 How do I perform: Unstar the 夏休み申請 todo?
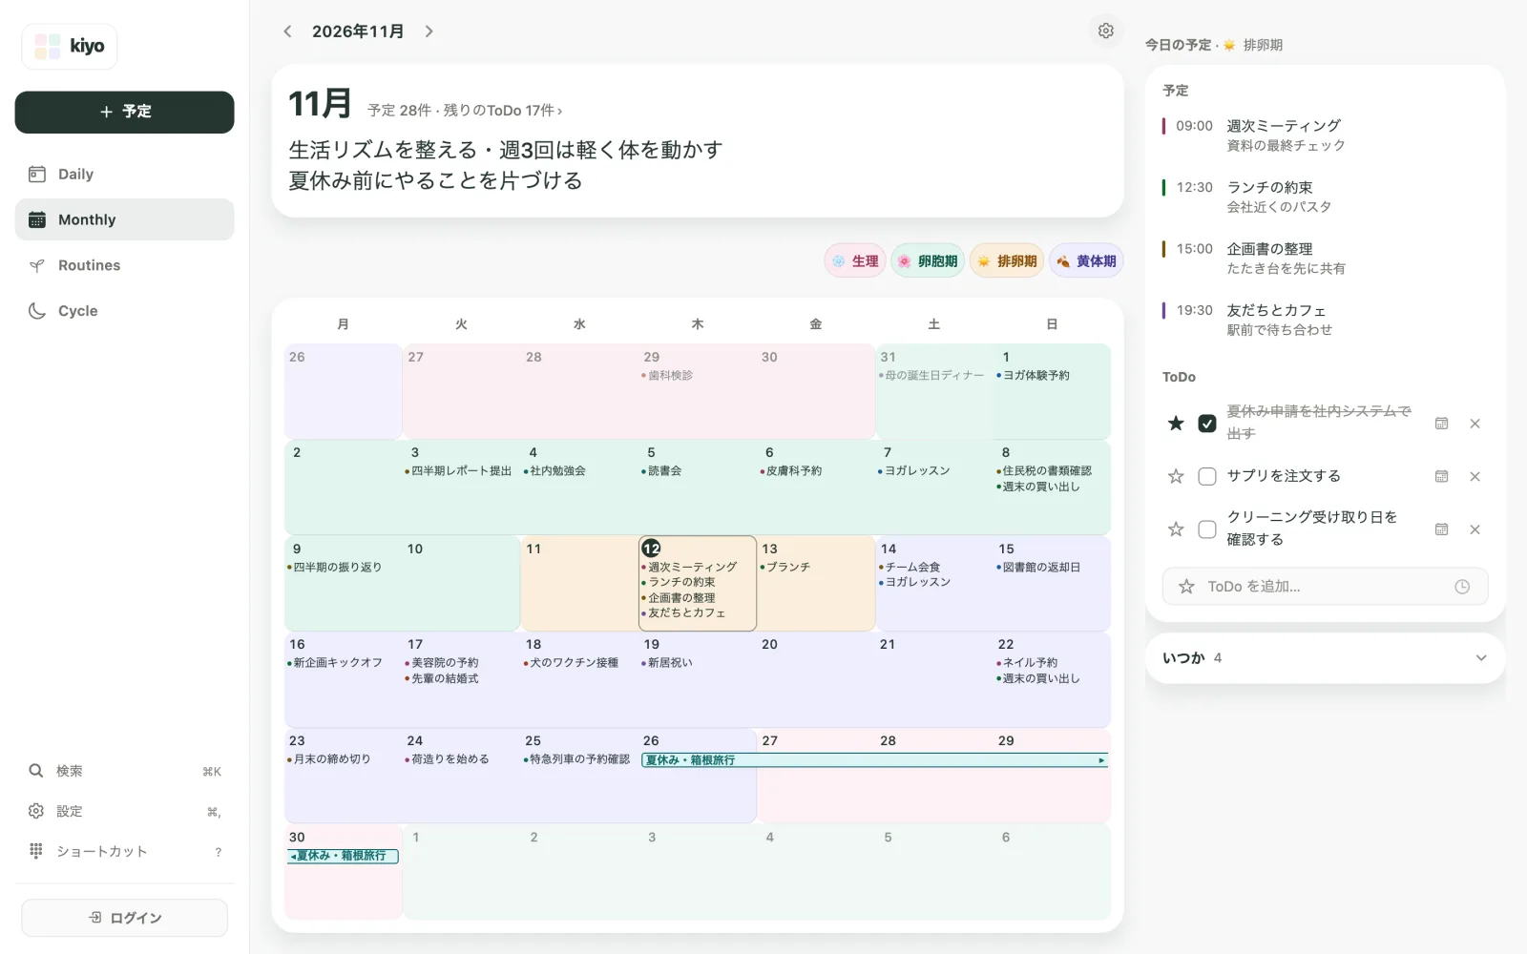[x=1176, y=423]
